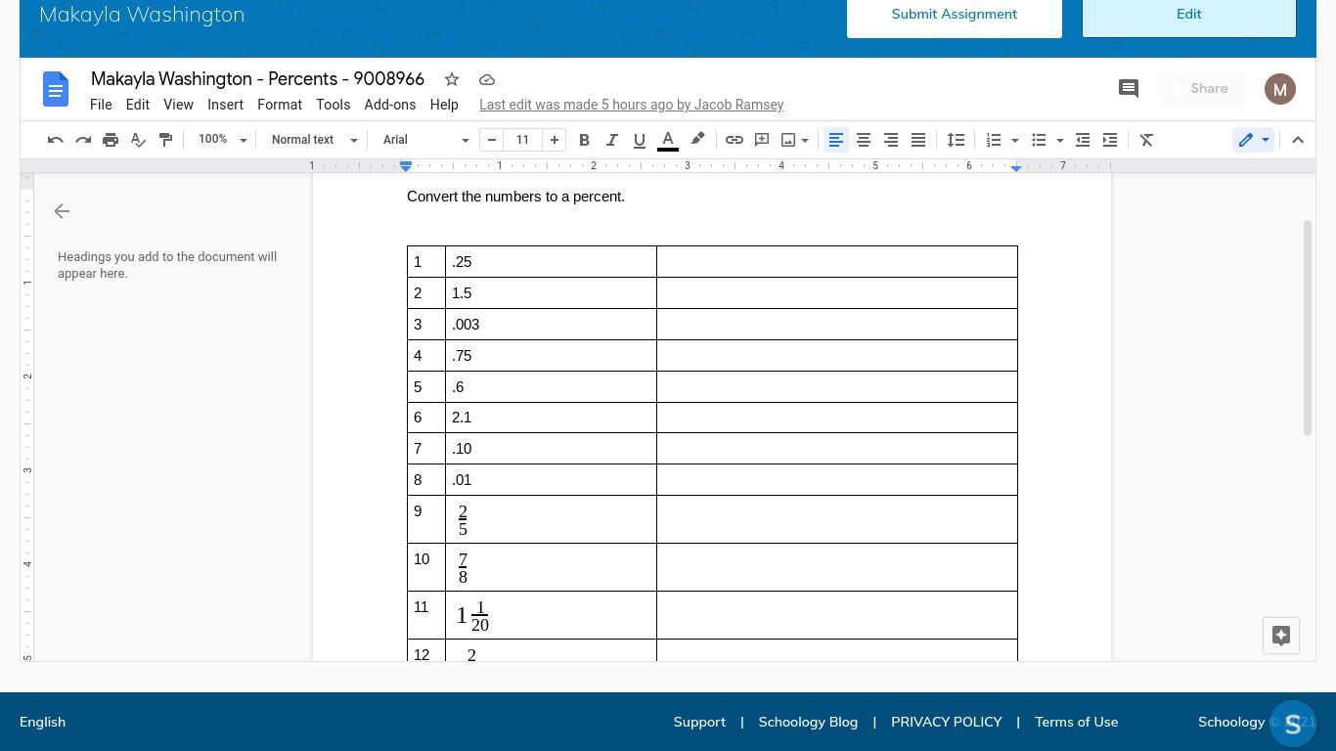
Task: Clear formatting with the toolbar icon
Action: [x=1147, y=140]
